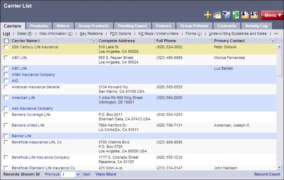Select checkbox for American Insurance General
Image resolution: width=284 pixels, height=180 pixels.
tap(6, 87)
